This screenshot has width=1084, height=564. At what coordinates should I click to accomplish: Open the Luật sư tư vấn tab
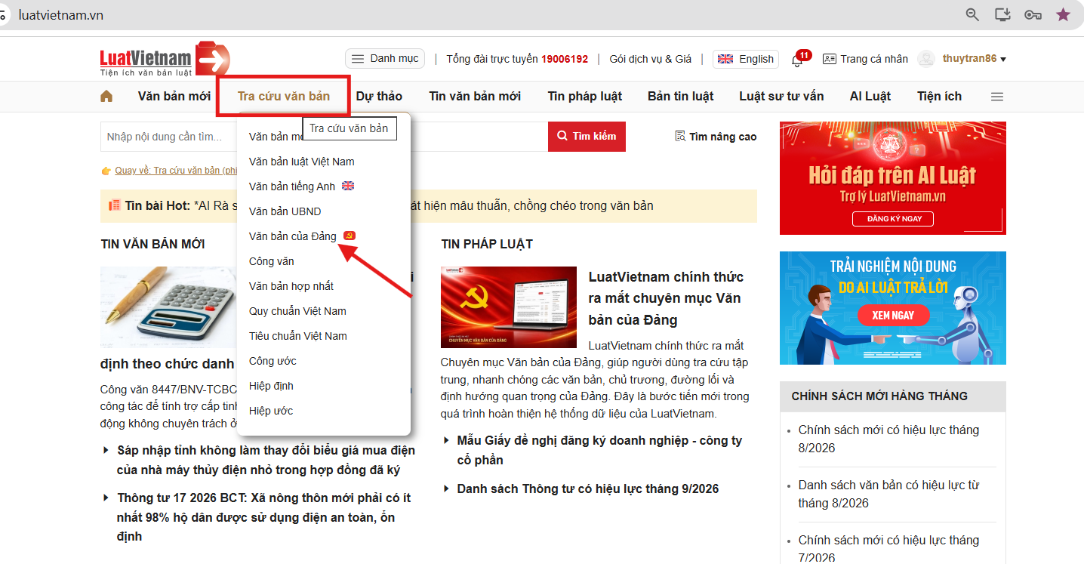(x=781, y=97)
